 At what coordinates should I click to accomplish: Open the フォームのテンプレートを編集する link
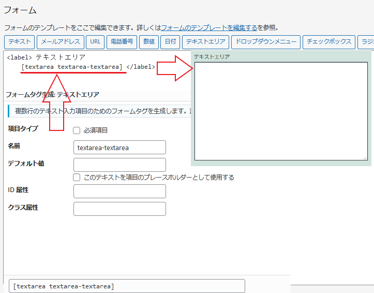click(209, 27)
